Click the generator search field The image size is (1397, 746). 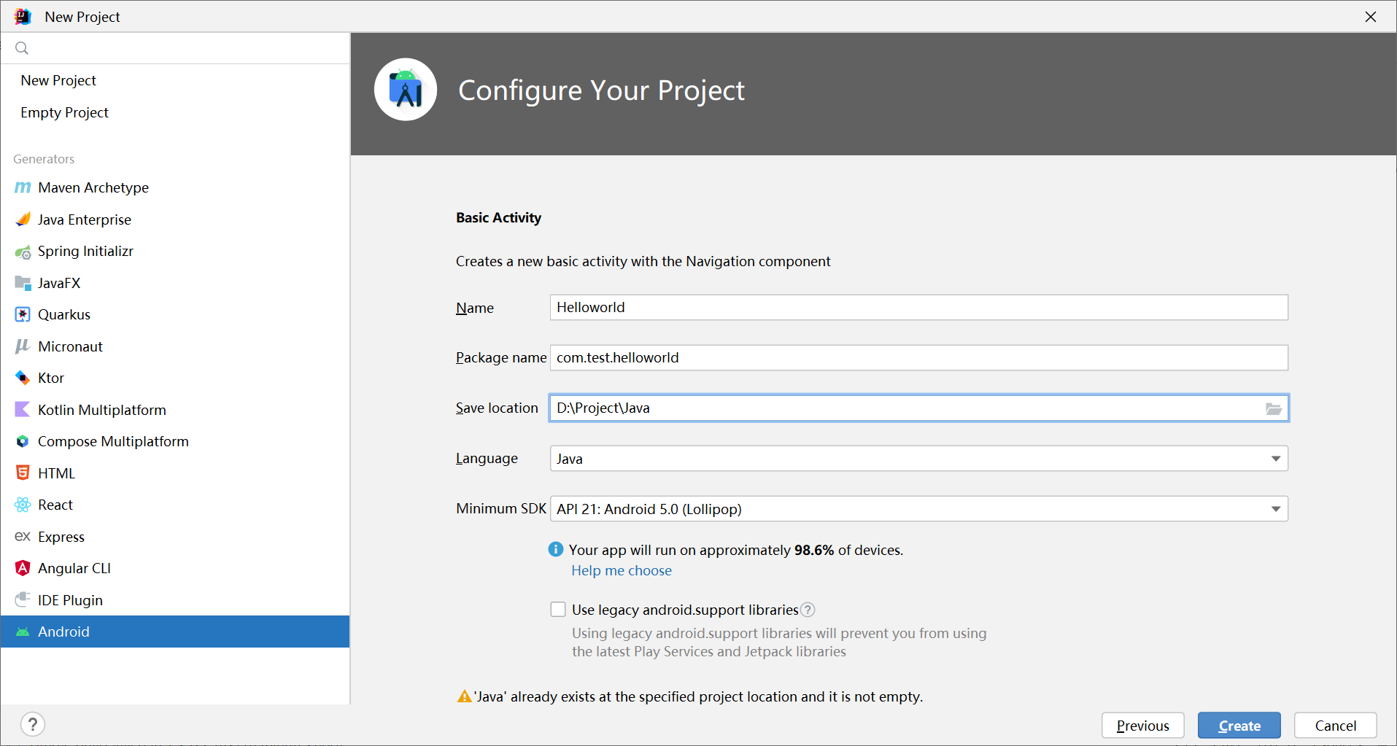click(175, 48)
